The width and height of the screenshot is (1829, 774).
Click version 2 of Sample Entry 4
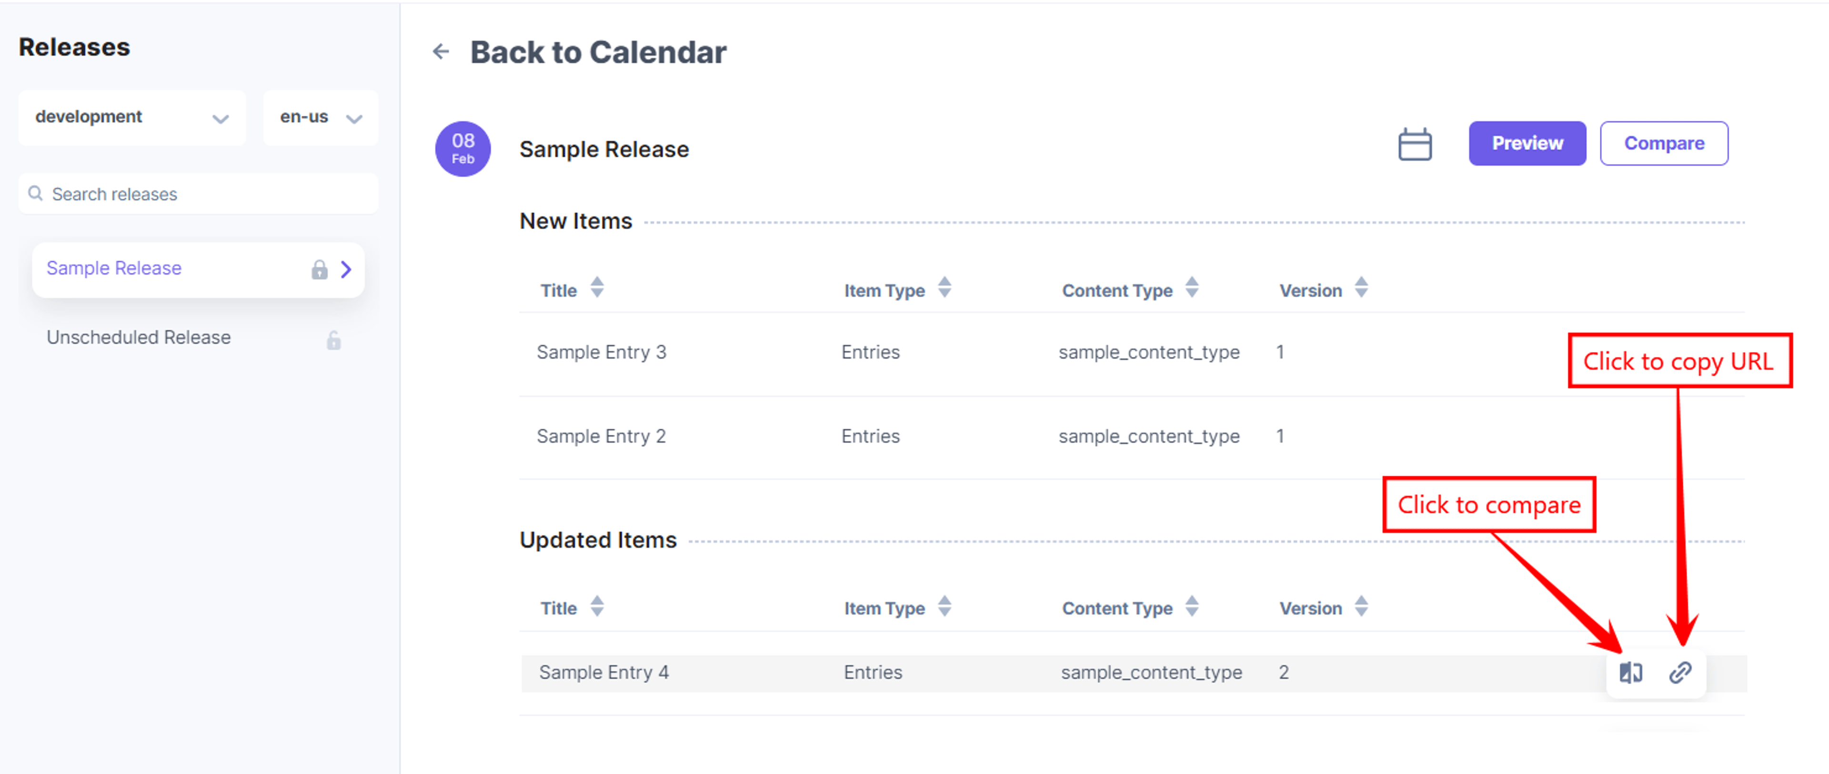tap(1284, 673)
